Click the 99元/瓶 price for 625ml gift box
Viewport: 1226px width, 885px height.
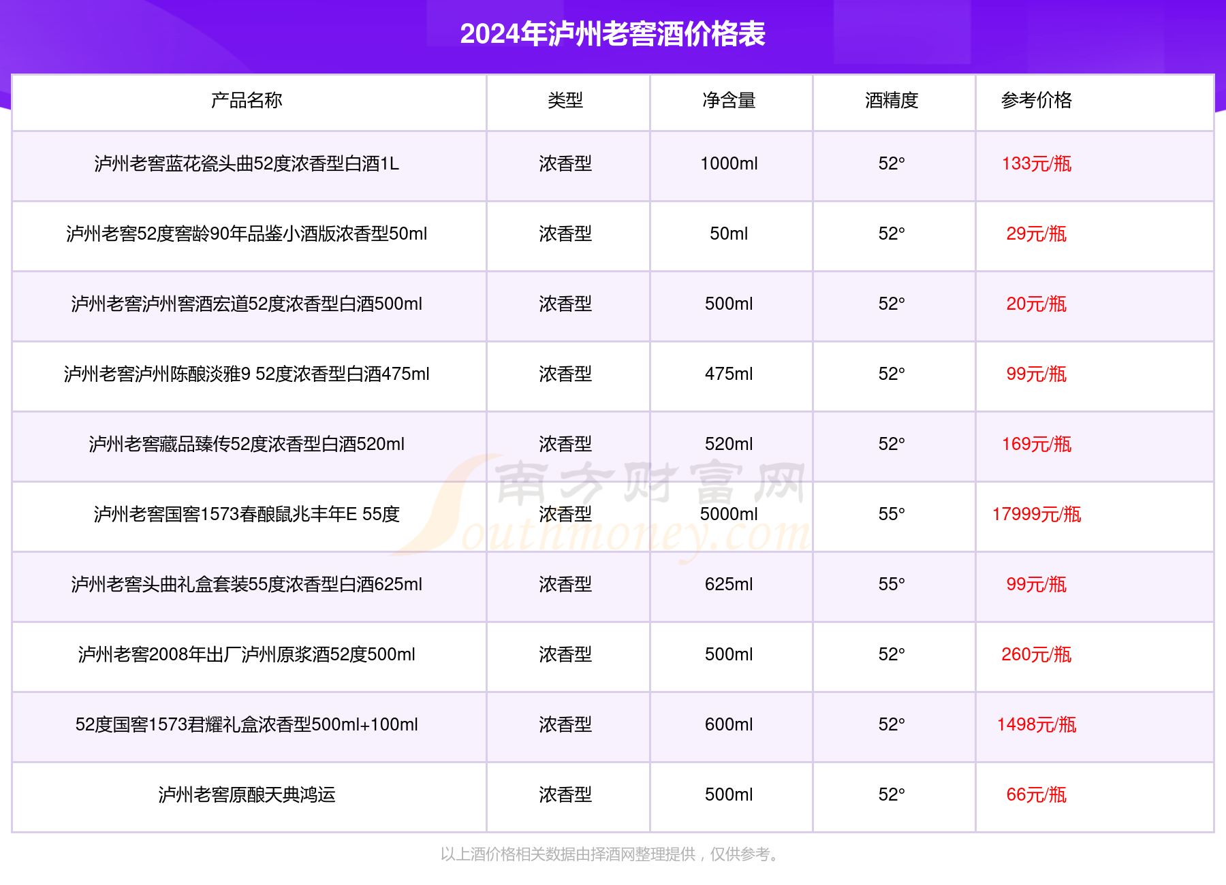point(1036,585)
